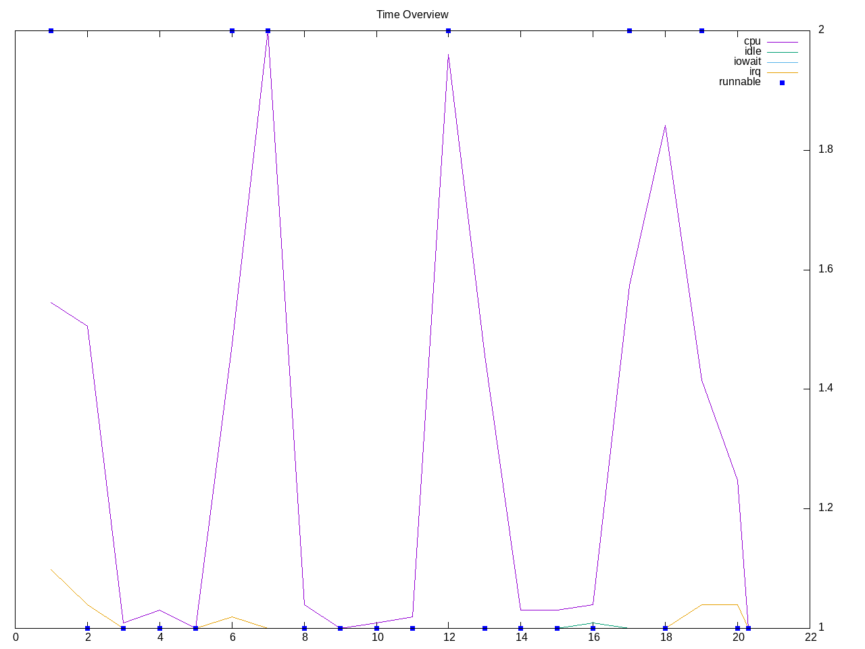Click the 'runnable' legend text
Screen dimensions: 865x649
(x=739, y=82)
